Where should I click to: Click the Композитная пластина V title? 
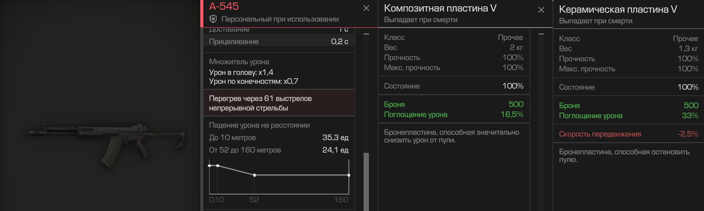point(440,8)
